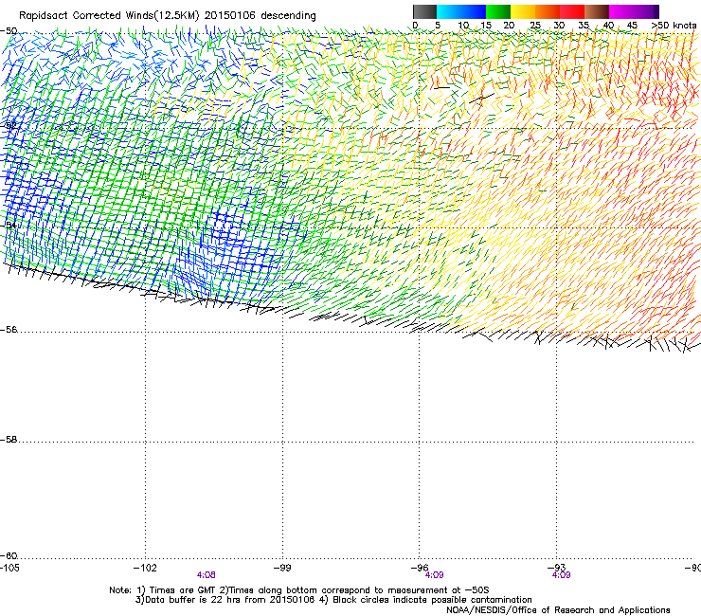Click the -58 latitude axis label
The height and width of the screenshot is (616, 701).
(9, 440)
